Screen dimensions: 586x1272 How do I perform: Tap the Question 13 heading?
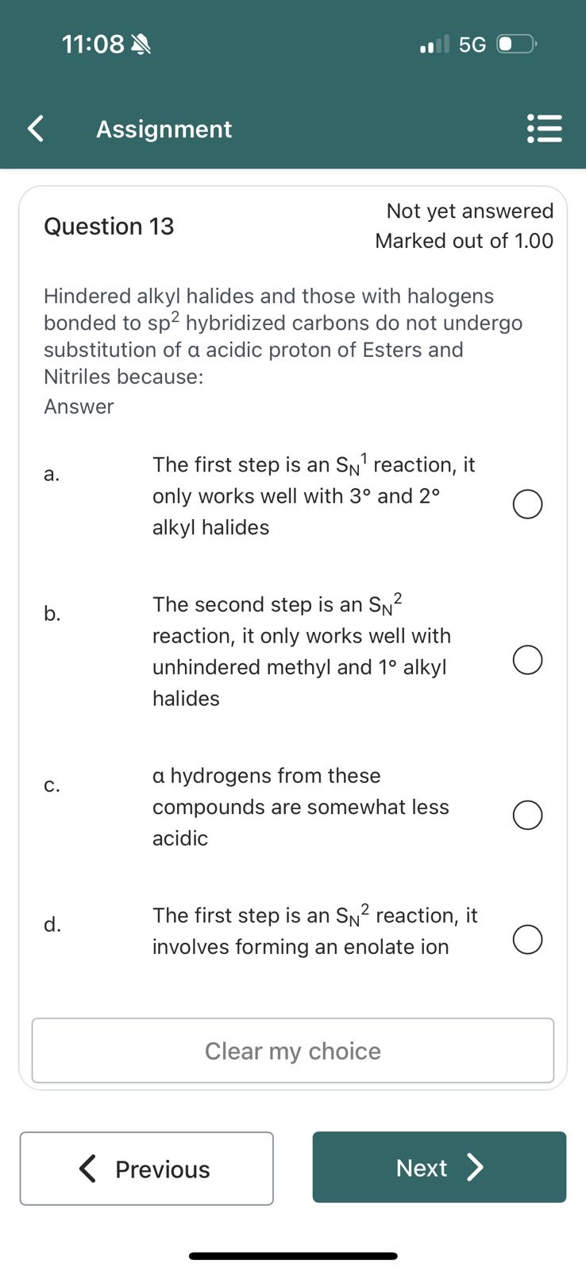click(108, 226)
